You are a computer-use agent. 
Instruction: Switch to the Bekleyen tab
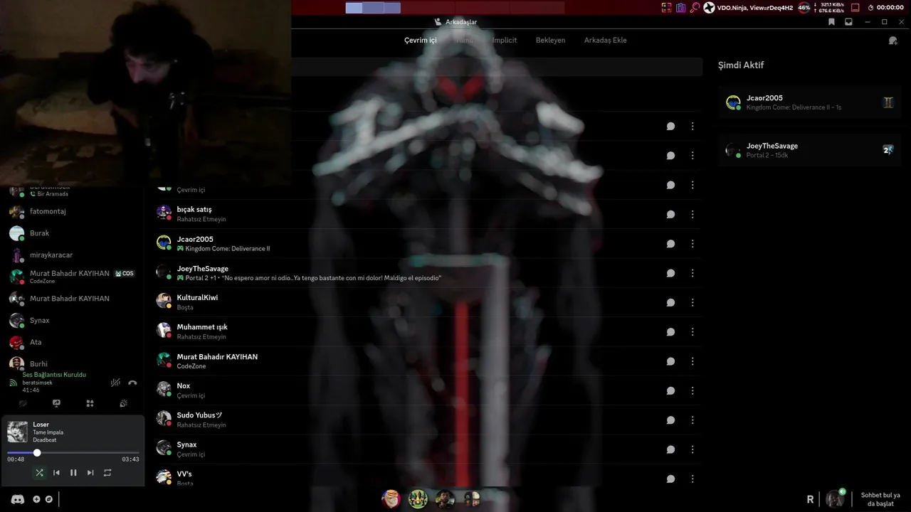point(550,41)
